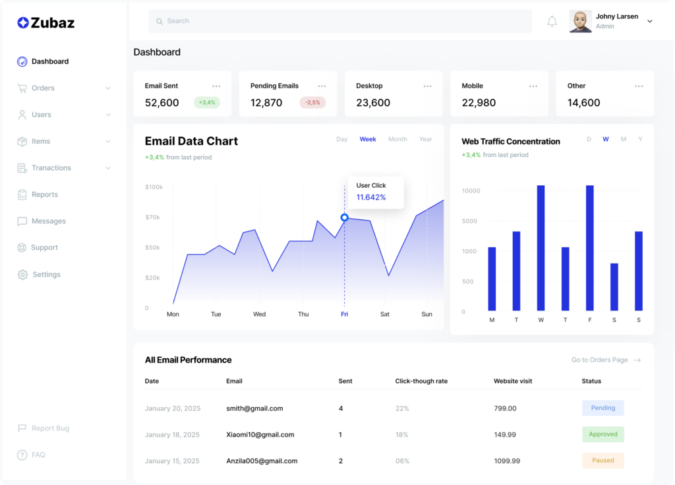
Task: Click the Pending status badge for smith@gmail.com
Action: (602, 408)
